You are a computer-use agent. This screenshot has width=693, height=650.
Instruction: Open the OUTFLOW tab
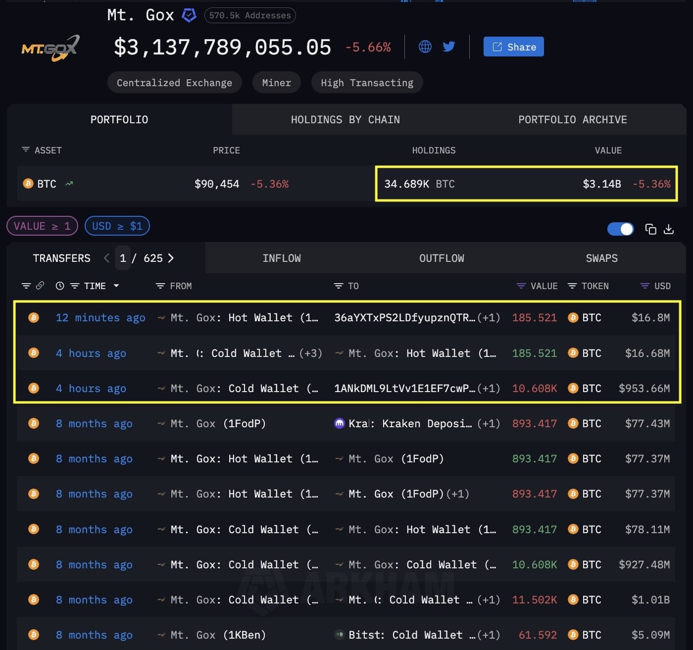(x=442, y=258)
